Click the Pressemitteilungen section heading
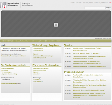 pos(74,72)
